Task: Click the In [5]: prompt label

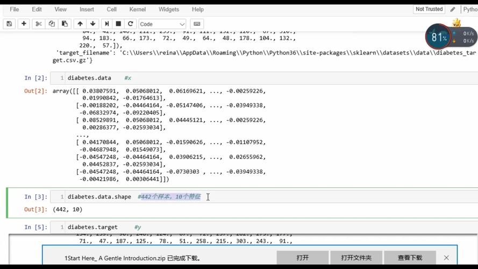Action: [35, 227]
